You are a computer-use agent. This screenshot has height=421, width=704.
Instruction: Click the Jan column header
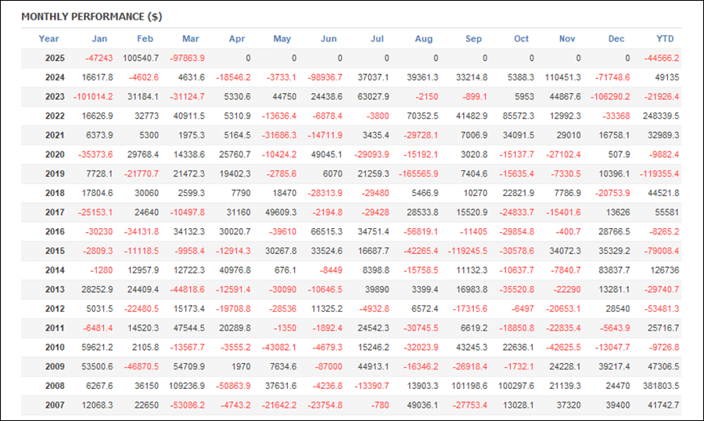pos(99,38)
